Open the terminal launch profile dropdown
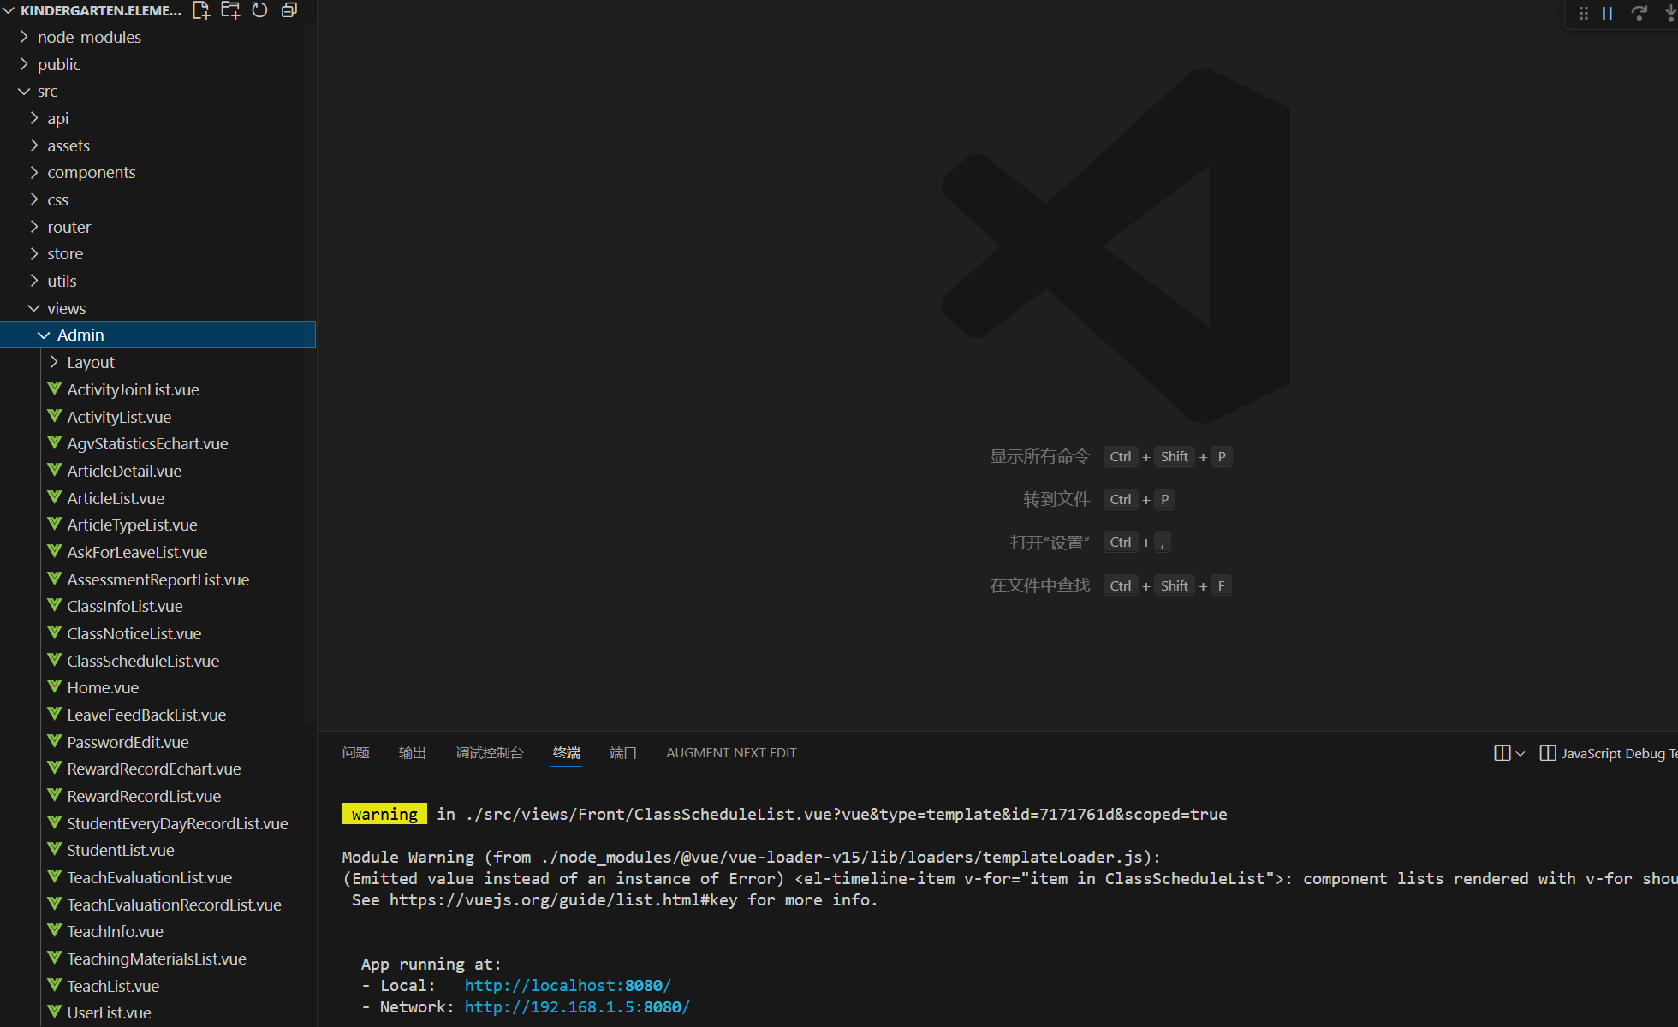Screen dimensions: 1678x1027 click(1520, 754)
